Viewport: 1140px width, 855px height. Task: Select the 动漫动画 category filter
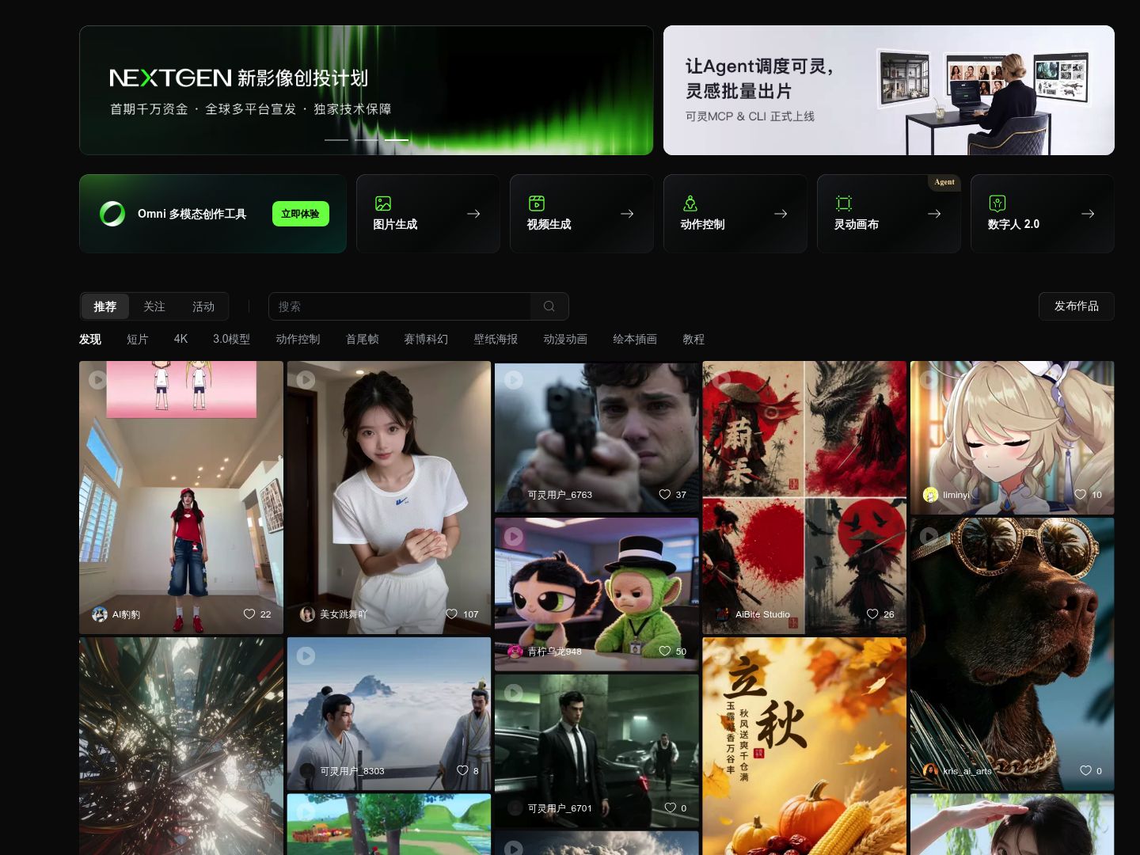point(565,339)
